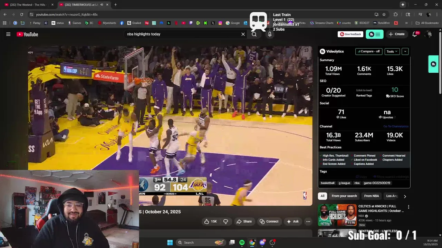This screenshot has height=248, width=442.
Task: Click the basketball tag
Action: pos(328,183)
